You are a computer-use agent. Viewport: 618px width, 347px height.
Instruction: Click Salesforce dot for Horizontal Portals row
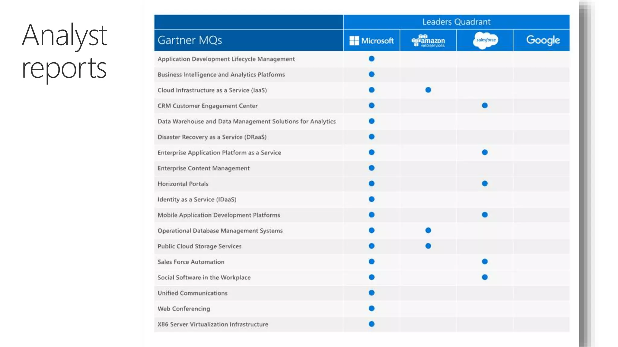pyautogui.click(x=485, y=183)
